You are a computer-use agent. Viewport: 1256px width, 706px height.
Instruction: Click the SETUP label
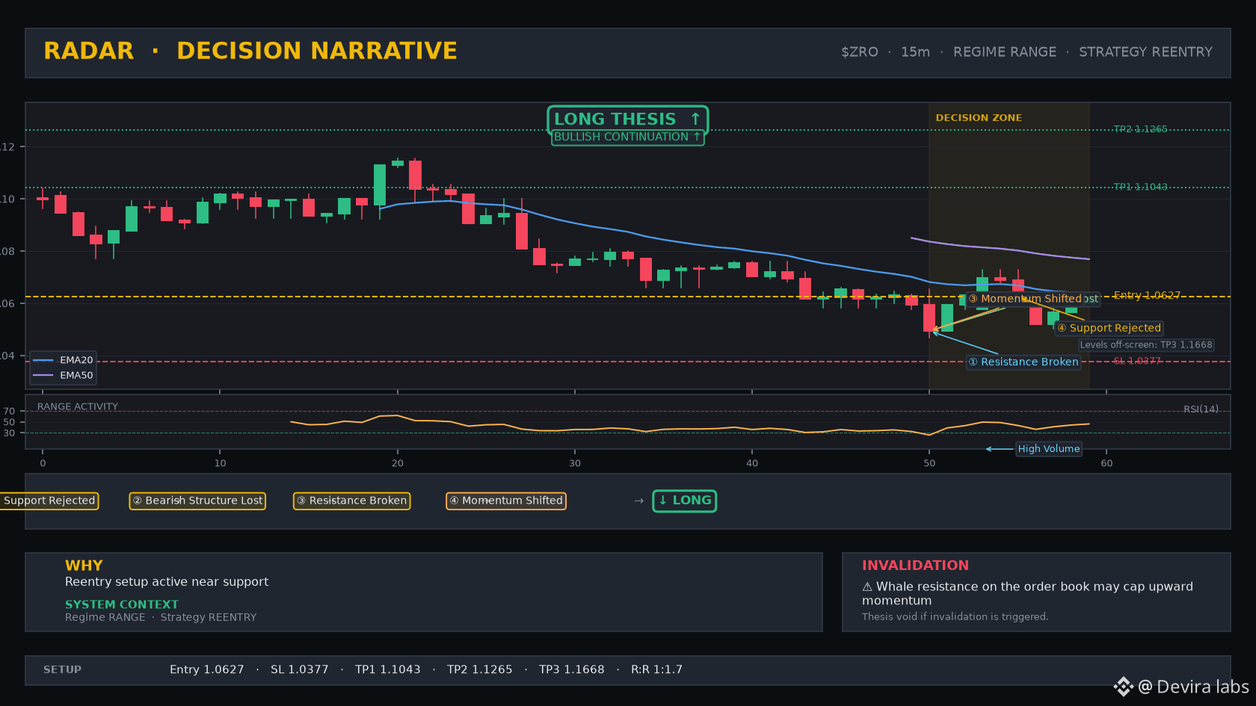point(62,669)
